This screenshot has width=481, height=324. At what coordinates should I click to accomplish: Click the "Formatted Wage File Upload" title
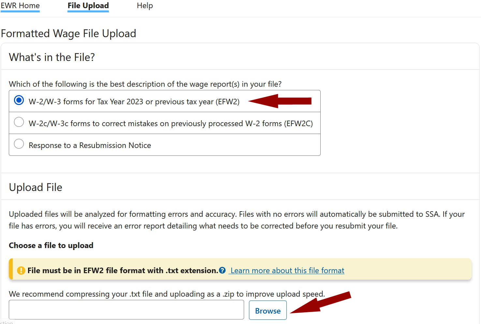point(68,33)
